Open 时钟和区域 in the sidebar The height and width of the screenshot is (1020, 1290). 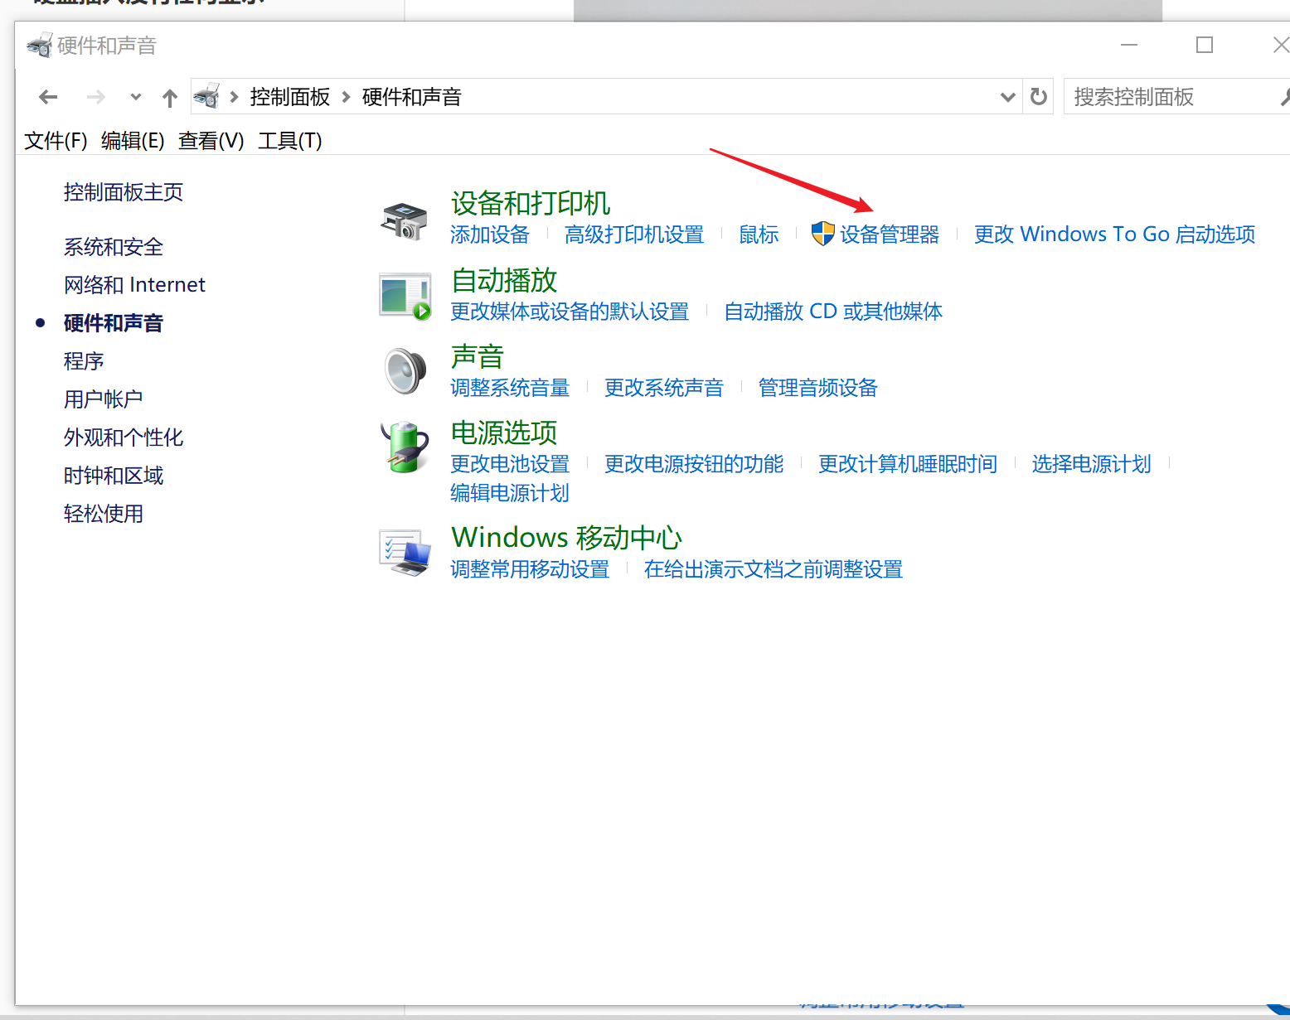pos(114,476)
